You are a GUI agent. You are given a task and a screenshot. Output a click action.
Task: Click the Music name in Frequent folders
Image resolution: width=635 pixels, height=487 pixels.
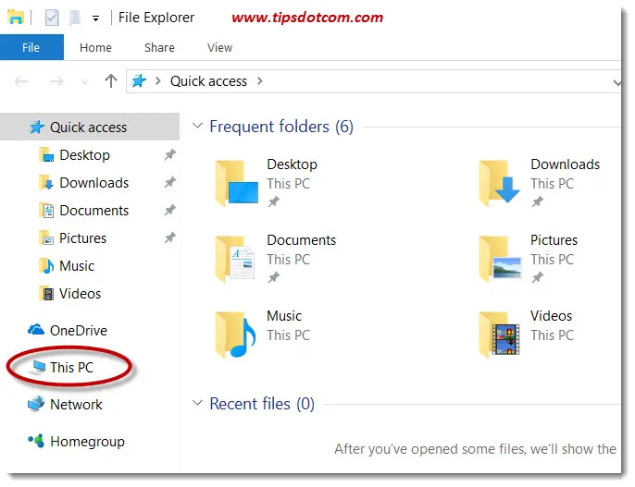click(x=284, y=316)
